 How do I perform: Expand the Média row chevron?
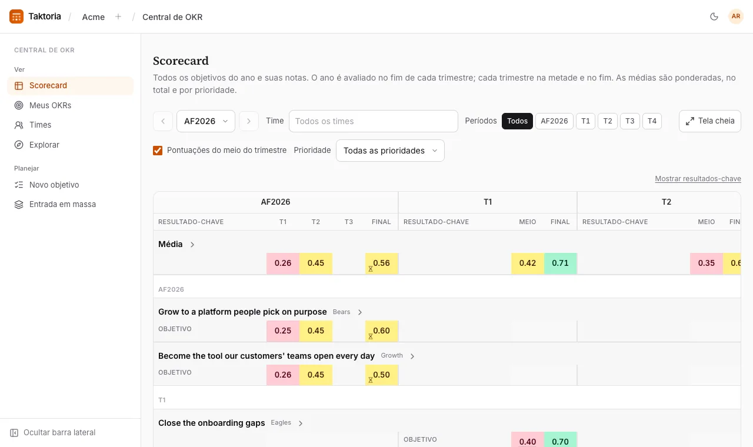pos(192,245)
